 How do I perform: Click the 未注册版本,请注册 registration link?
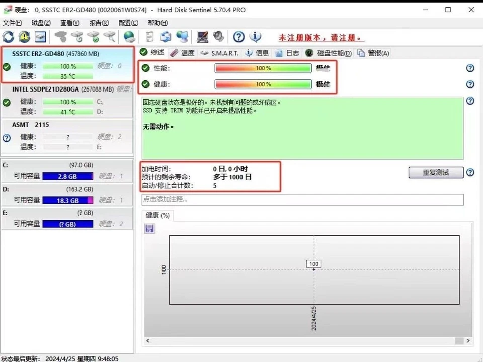pyautogui.click(x=321, y=38)
